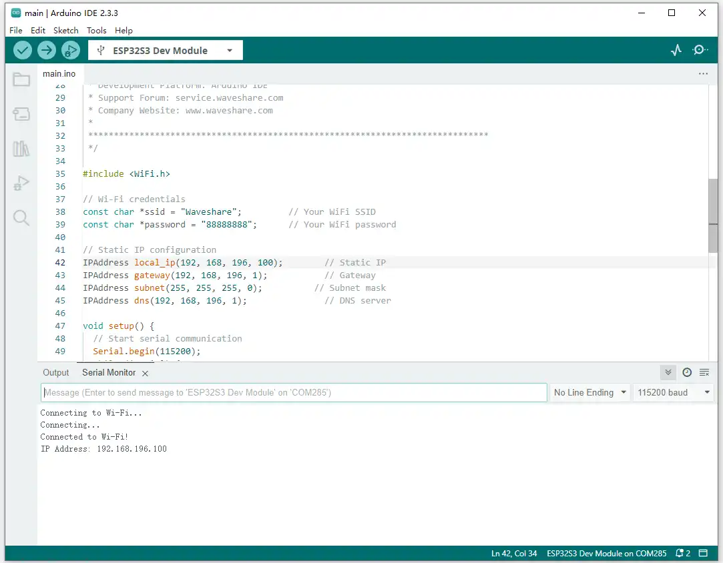723x563 pixels.
Task: Click "Connected to Wi-Fi!" serial output line
Action: pos(84,437)
